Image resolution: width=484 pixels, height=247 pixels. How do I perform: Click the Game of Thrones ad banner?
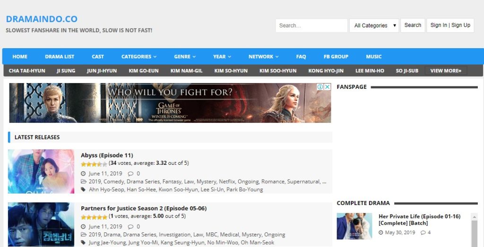170,103
